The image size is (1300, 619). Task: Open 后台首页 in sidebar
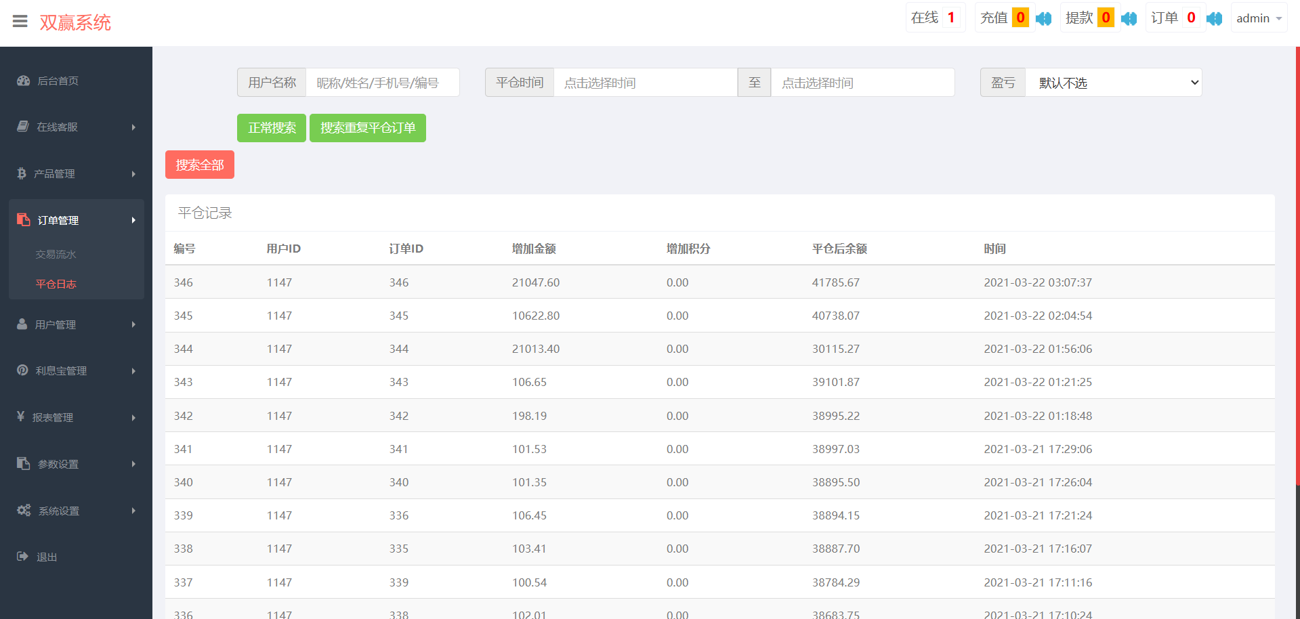pyautogui.click(x=58, y=81)
